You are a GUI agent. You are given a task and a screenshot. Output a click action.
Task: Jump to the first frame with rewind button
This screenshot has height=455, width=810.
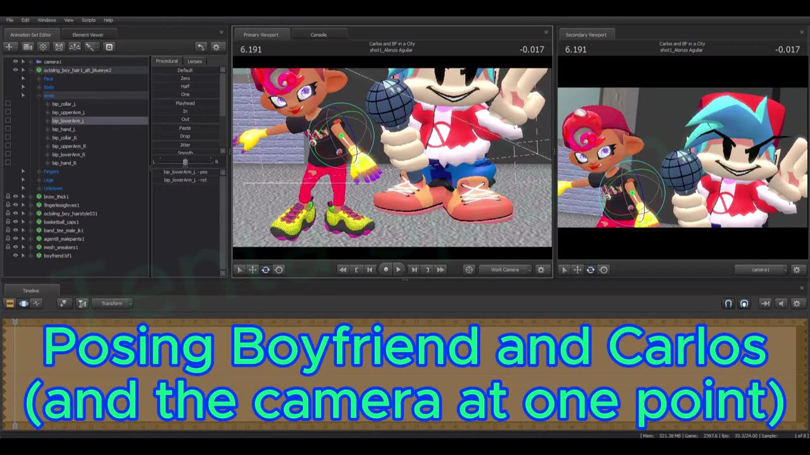point(343,270)
